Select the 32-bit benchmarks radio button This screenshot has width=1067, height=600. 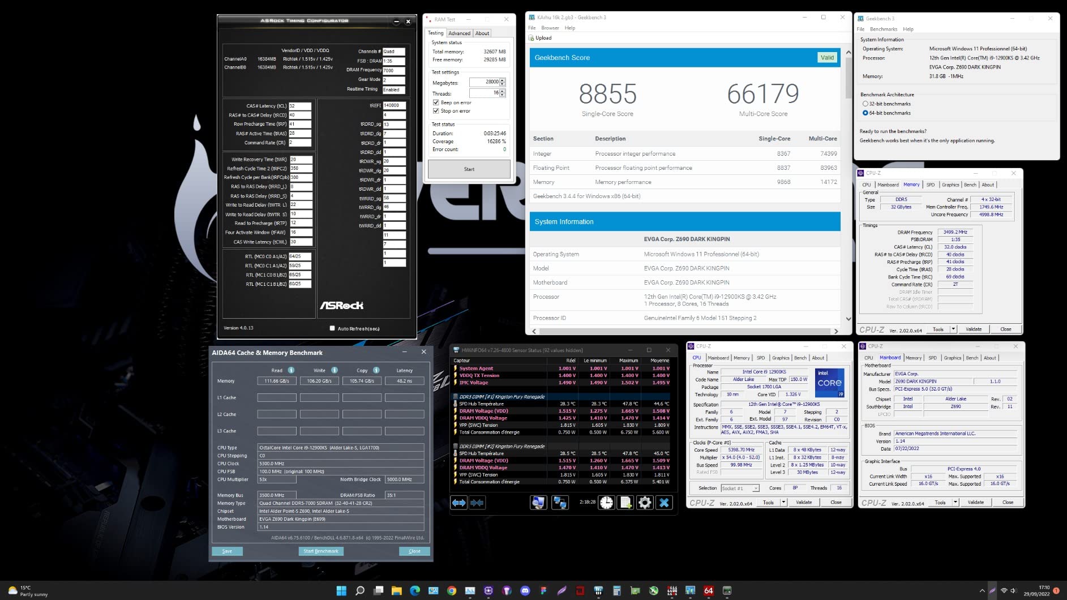pos(865,104)
